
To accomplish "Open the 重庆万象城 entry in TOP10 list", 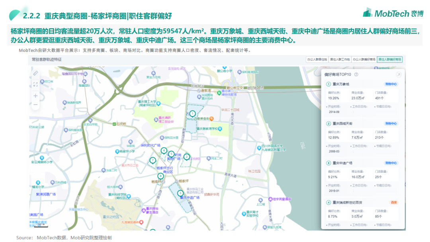I will point(341,84).
